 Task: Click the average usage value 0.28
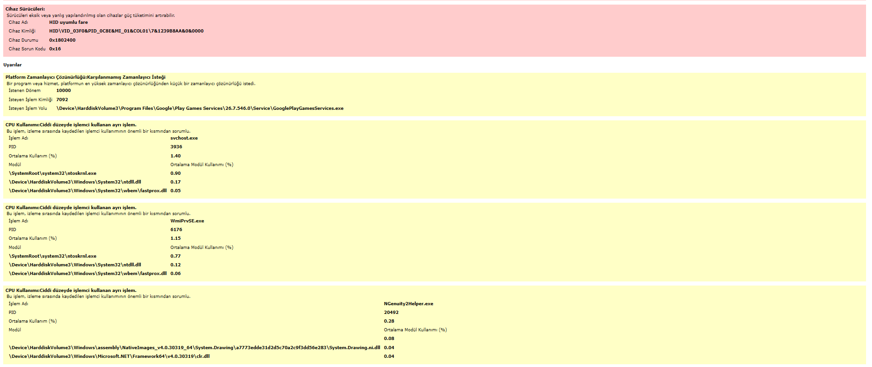point(389,321)
